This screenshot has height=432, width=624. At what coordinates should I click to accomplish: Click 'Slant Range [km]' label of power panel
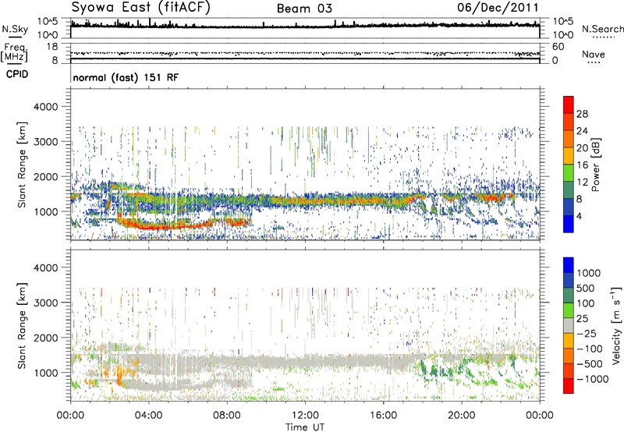pyautogui.click(x=22, y=165)
